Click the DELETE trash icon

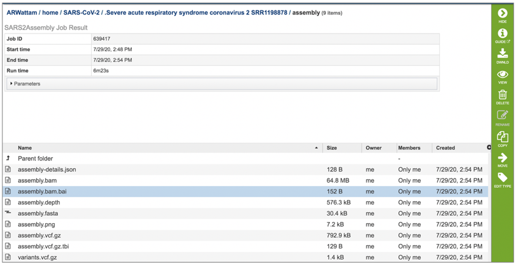tap(502, 95)
